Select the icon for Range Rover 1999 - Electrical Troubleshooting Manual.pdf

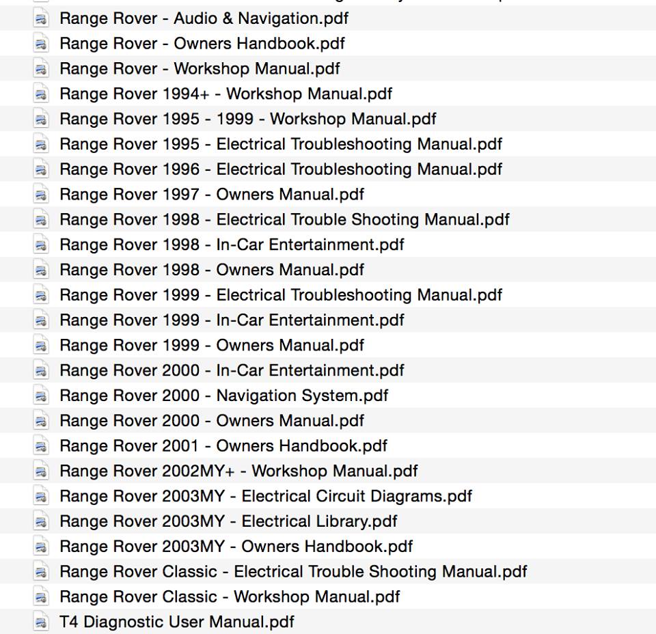(x=41, y=295)
